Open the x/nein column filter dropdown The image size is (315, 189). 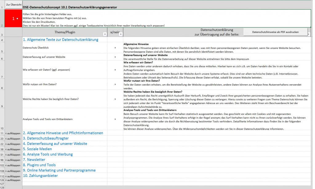(121, 34)
